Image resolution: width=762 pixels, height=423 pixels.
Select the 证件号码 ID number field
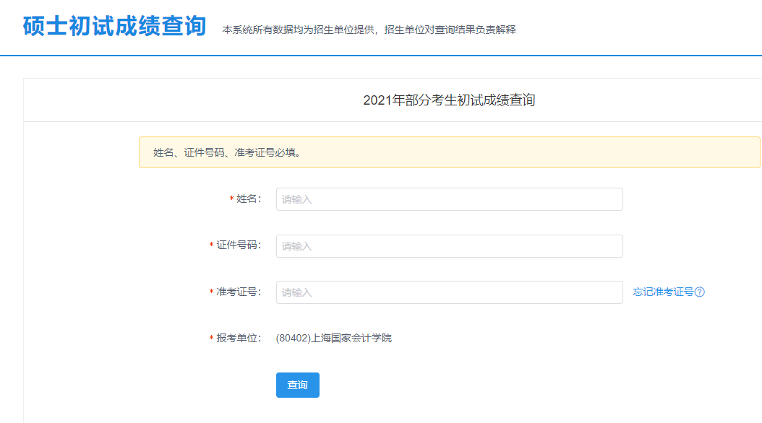point(448,245)
